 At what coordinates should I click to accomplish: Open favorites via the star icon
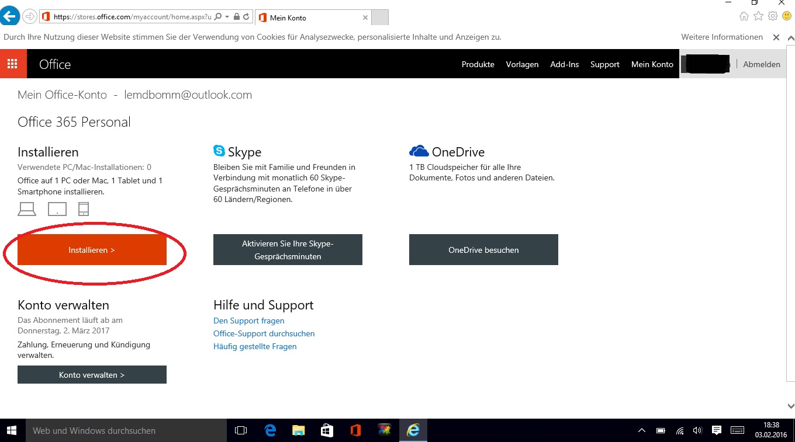point(758,16)
